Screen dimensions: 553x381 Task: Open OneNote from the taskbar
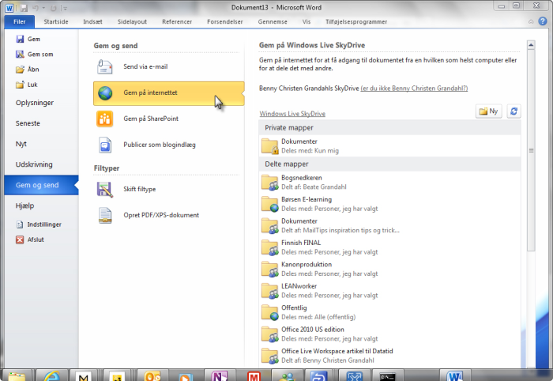point(219,375)
